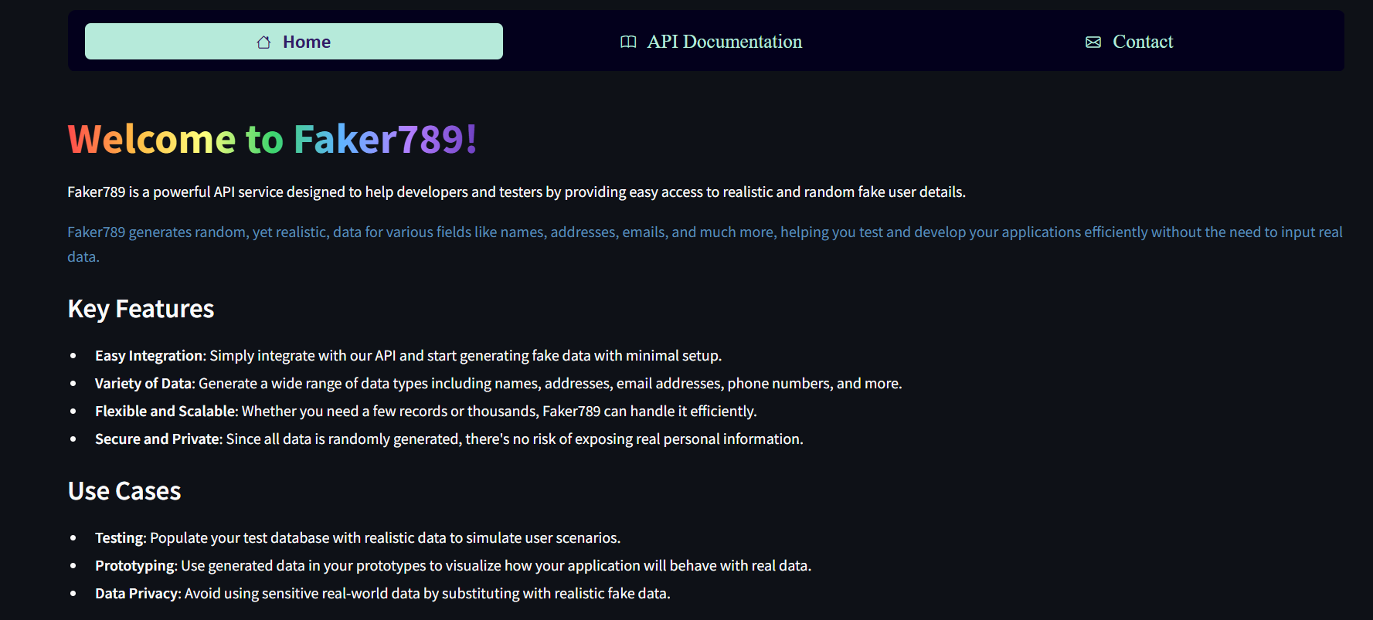Screen dimensions: 1373x620
Task: Click the blue paragraph about generating random data
Action: tap(704, 232)
